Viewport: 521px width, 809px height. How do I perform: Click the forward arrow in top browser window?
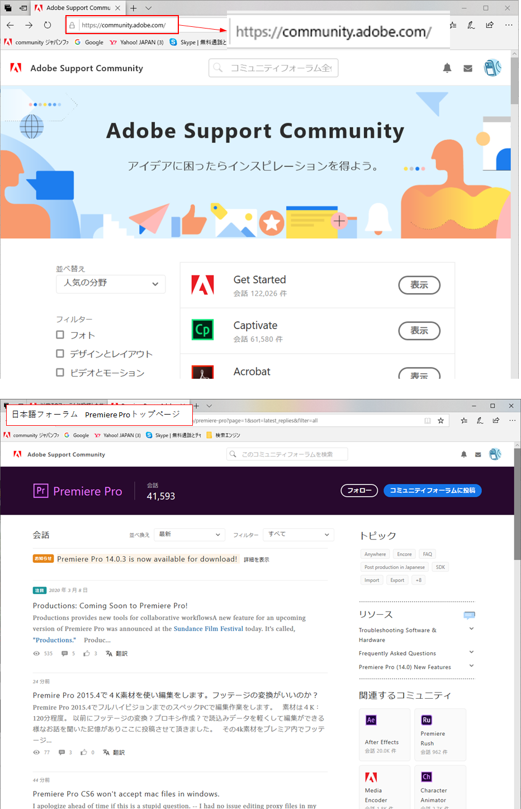coord(29,25)
